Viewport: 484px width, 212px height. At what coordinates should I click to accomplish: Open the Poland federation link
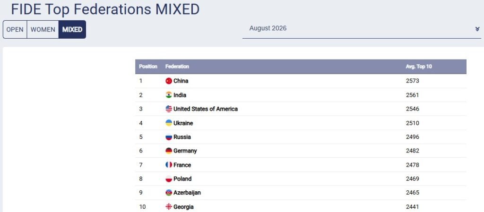(182, 179)
